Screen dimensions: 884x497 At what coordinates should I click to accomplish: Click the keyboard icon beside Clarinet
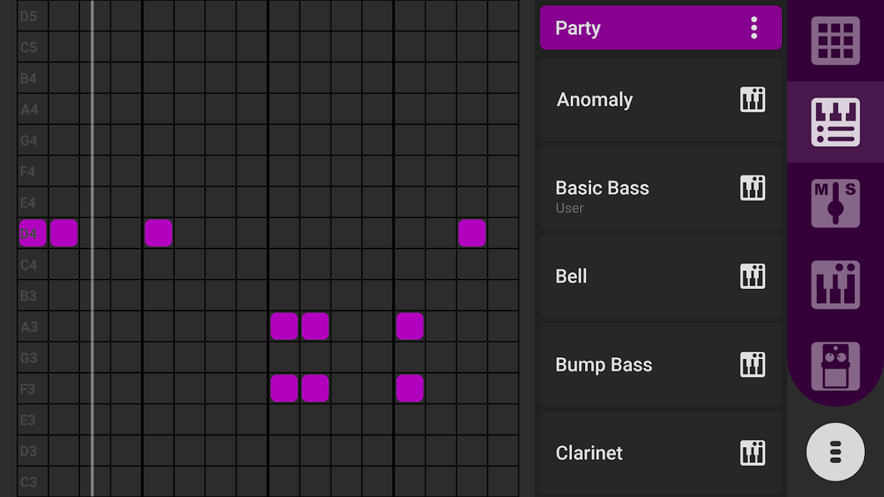752,453
